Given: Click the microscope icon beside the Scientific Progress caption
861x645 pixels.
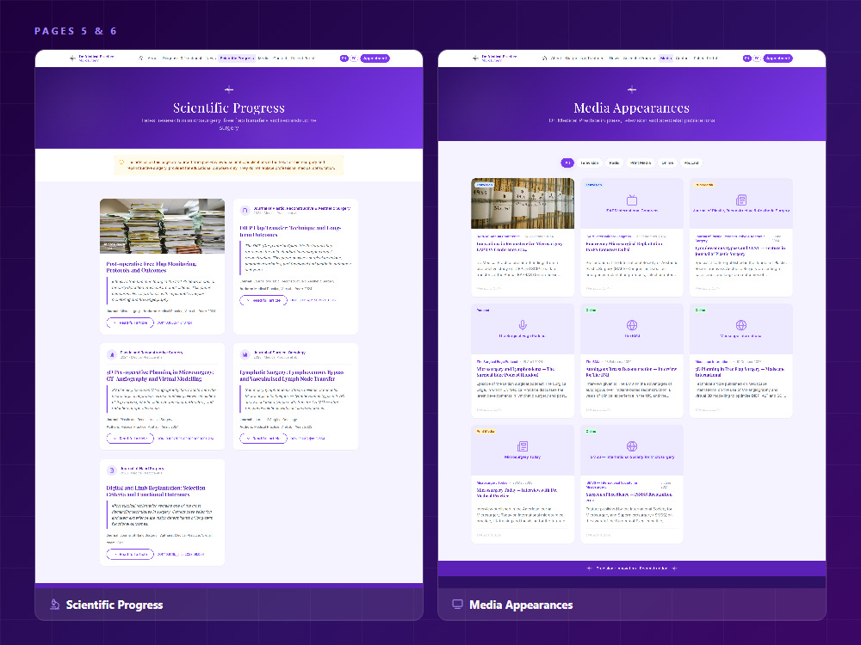Looking at the screenshot, I should coord(54,605).
